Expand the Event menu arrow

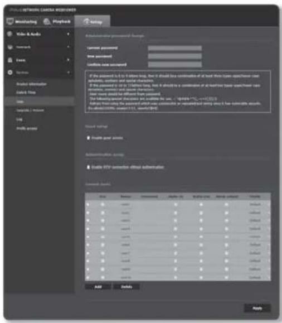click(68, 60)
